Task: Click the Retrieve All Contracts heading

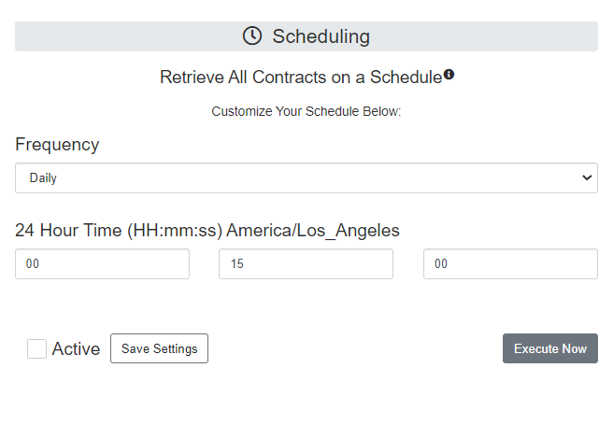Action: point(301,77)
